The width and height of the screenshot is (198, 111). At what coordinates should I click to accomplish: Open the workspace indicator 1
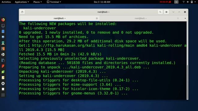click(176, 2)
